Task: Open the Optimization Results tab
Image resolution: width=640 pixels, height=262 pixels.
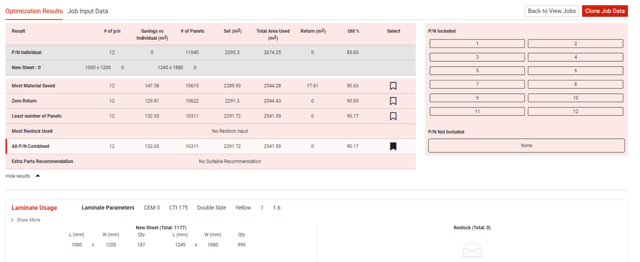Action: (34, 11)
